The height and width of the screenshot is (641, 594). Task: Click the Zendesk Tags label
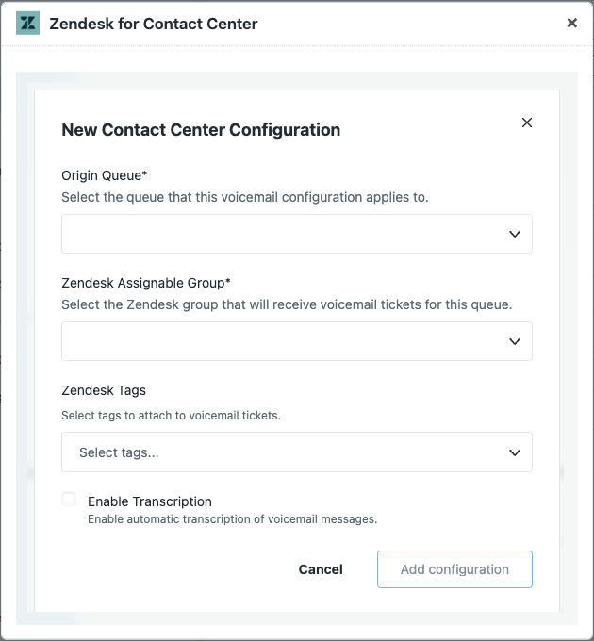104,390
